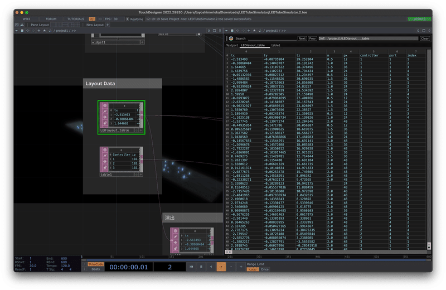Image resolution: width=446 pixels, height=290 pixels.
Task: Jump to start with the rewind button
Action: 191,267
